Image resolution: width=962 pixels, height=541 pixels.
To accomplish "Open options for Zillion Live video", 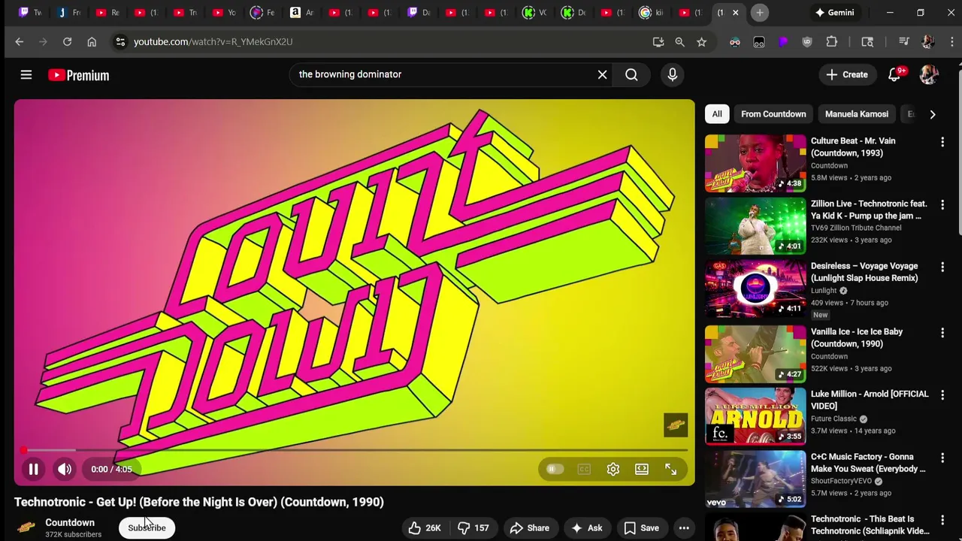I will (x=942, y=204).
